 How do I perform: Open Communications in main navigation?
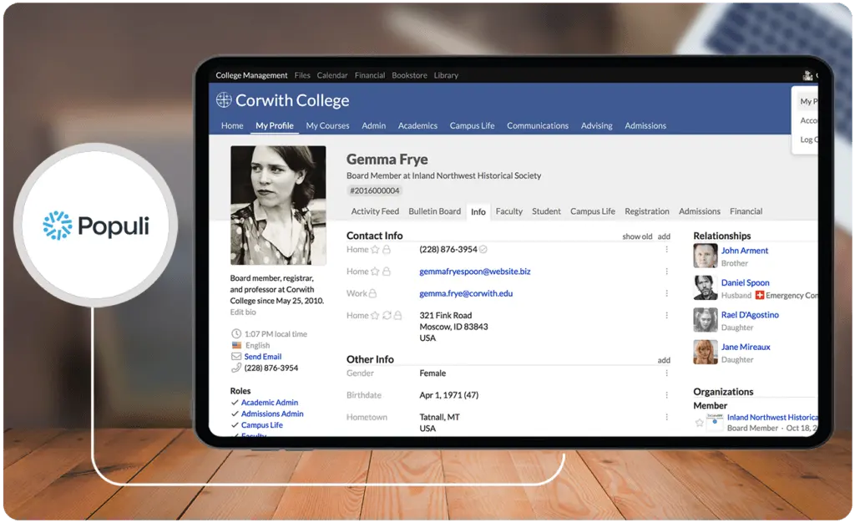pos(538,125)
